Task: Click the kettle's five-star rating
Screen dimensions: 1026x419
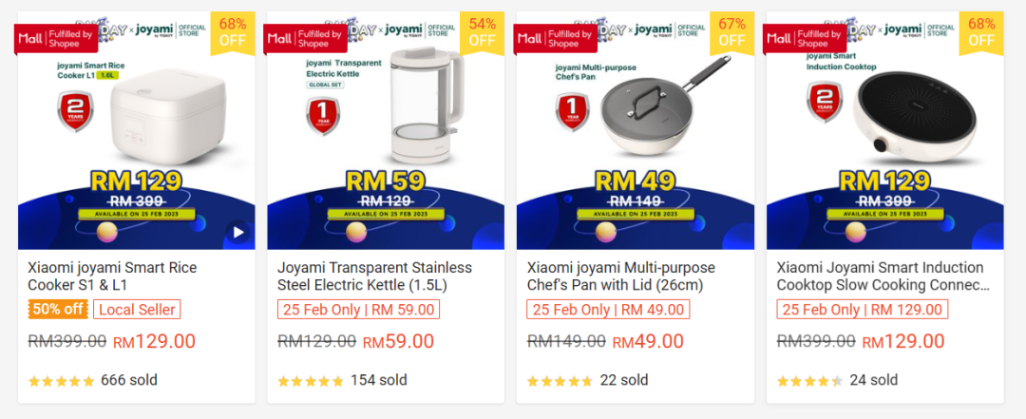Action: 311,381
